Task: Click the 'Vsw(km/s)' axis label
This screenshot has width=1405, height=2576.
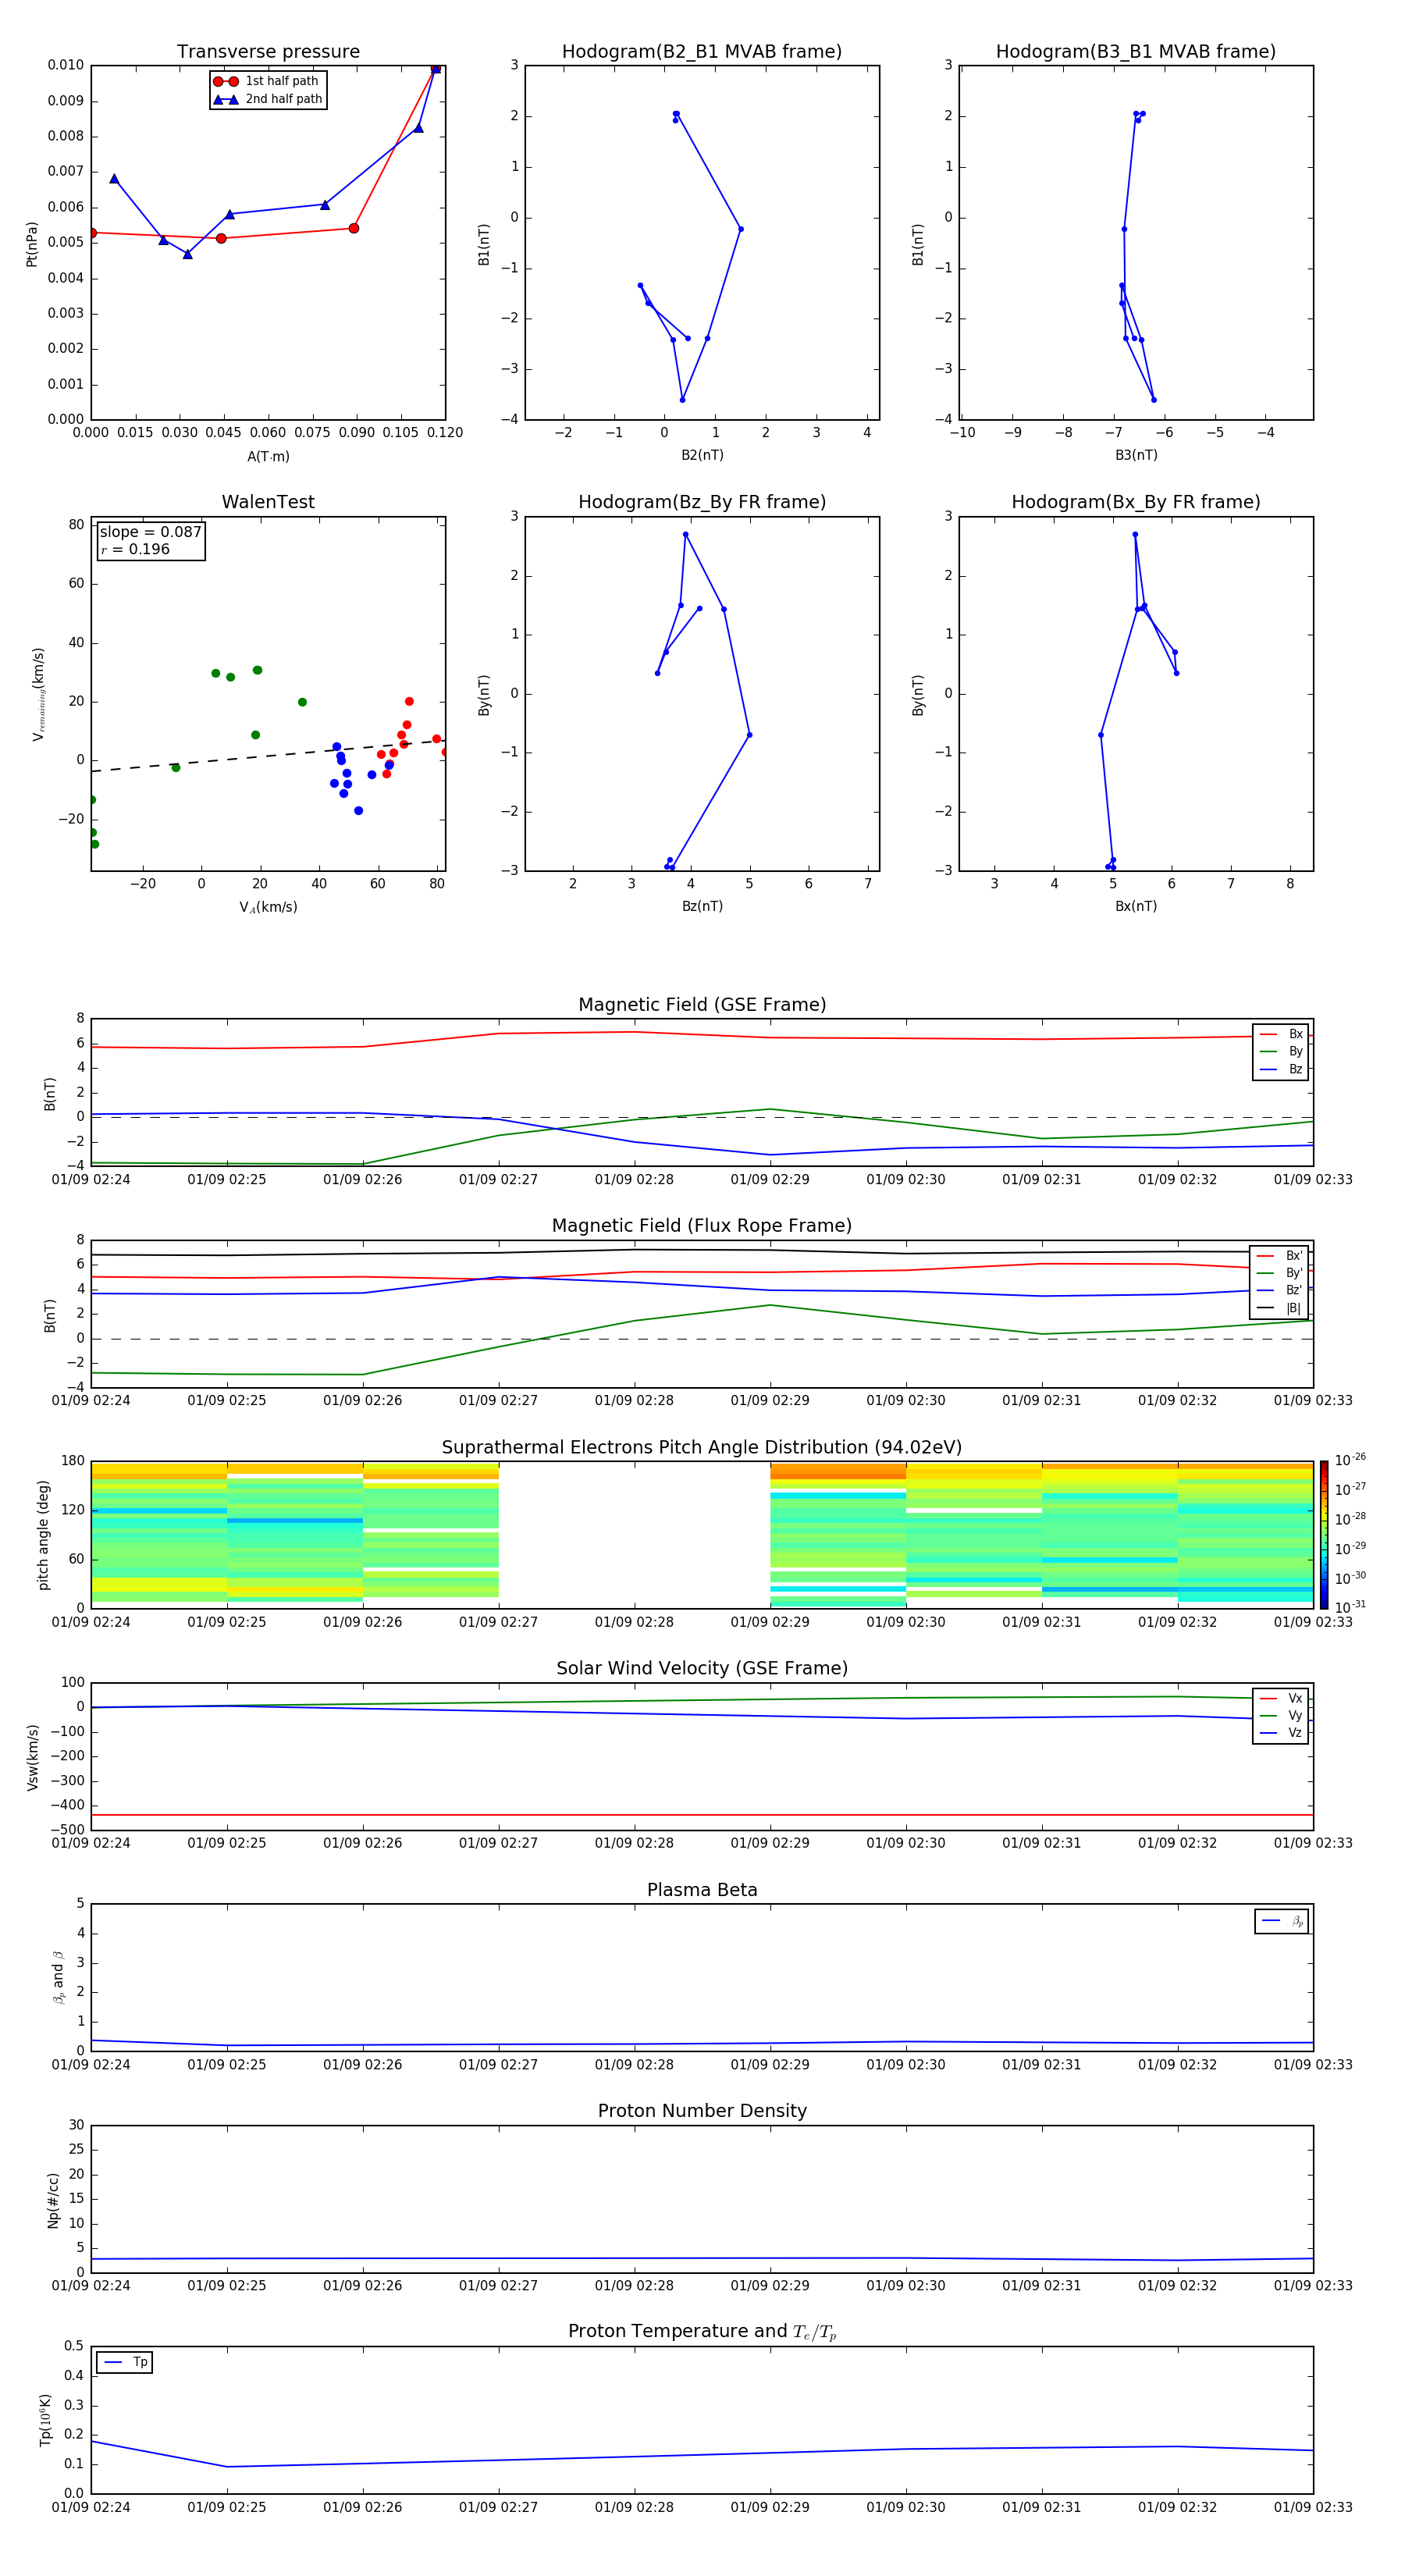Action: pos(32,1757)
